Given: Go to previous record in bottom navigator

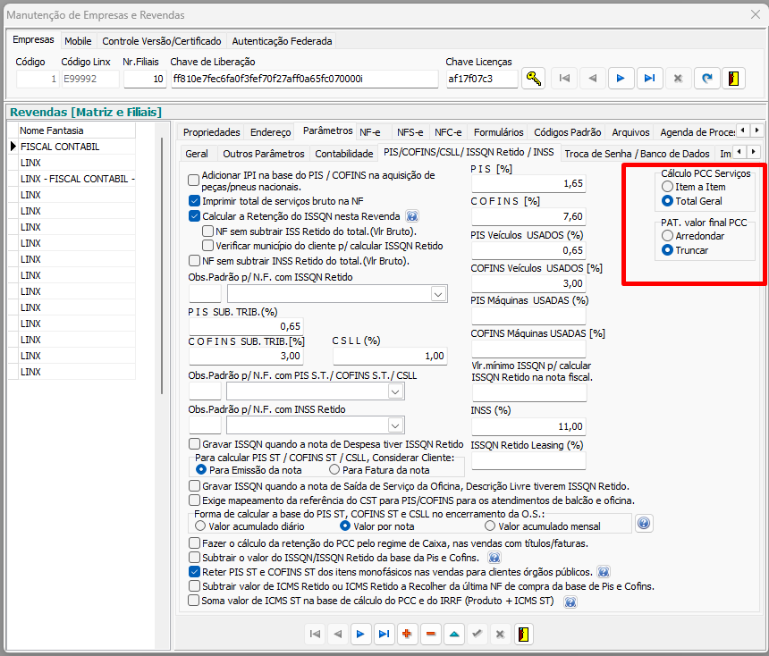Looking at the screenshot, I should point(337,634).
